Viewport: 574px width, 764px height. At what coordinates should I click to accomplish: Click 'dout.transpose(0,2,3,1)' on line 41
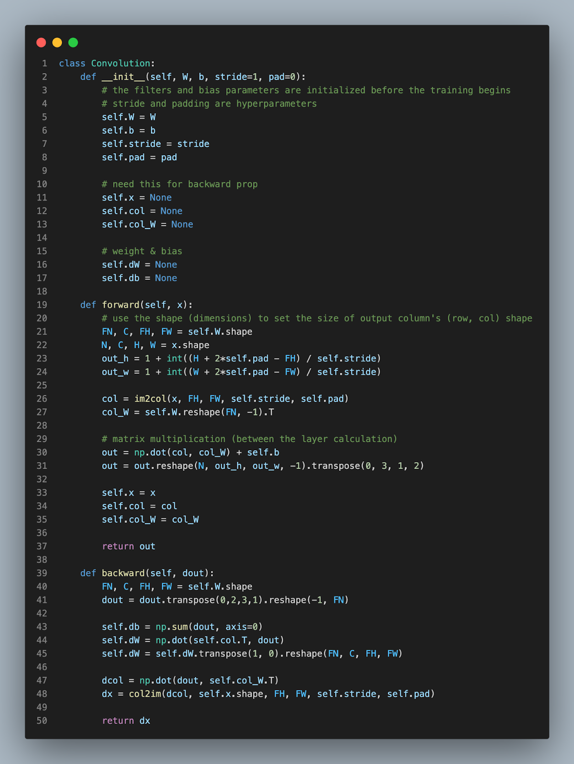(202, 600)
